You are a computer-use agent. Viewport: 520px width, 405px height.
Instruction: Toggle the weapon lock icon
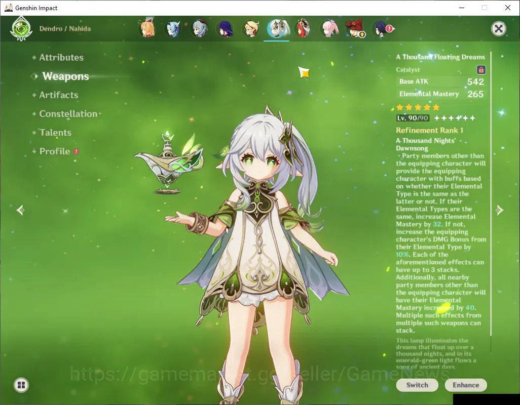481,69
